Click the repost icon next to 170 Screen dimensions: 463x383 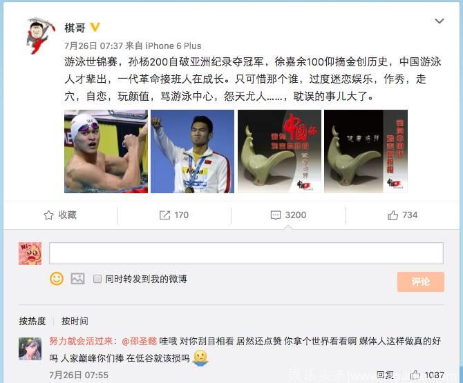coord(164,215)
